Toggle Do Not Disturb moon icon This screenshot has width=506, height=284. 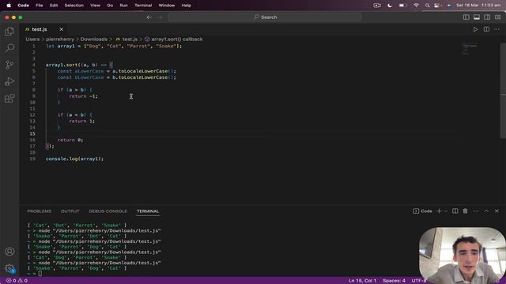pos(390,6)
